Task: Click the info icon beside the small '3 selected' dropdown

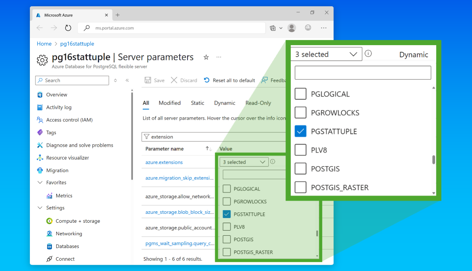Action: coord(273,161)
